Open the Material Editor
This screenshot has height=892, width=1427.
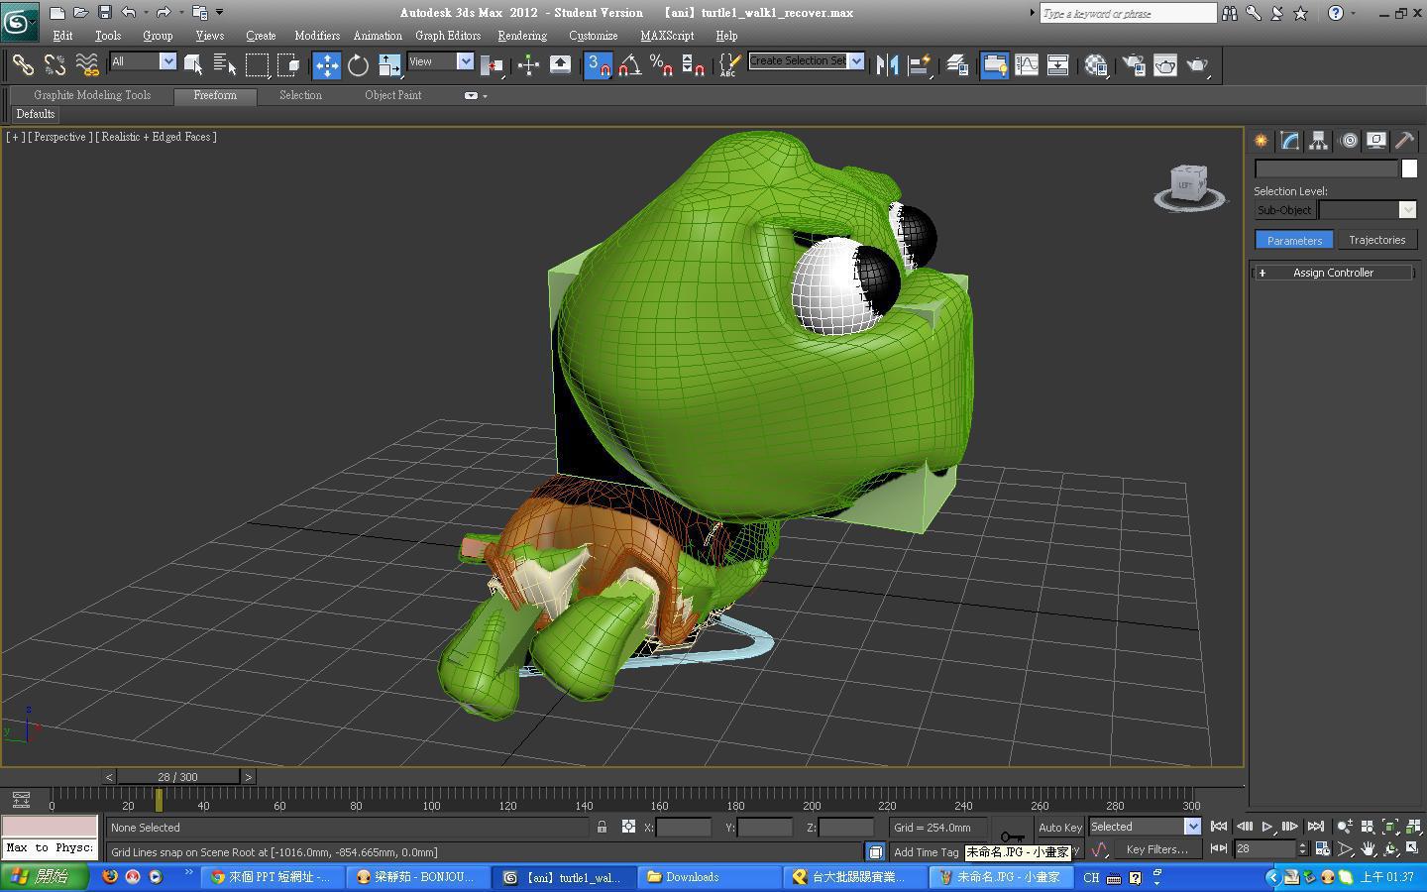click(1095, 65)
